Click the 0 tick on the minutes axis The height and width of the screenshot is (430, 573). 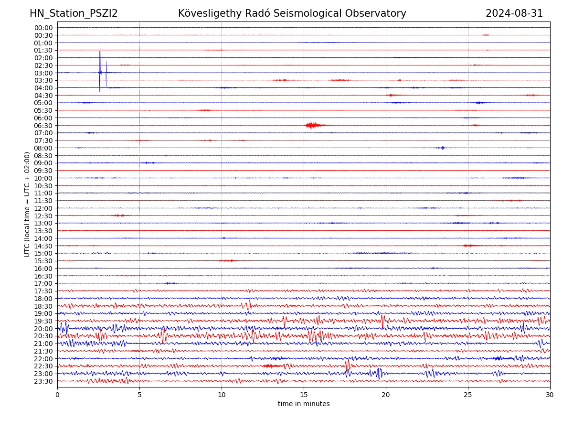(x=57, y=395)
